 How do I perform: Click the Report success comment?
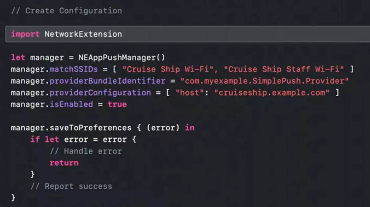click(x=71, y=186)
